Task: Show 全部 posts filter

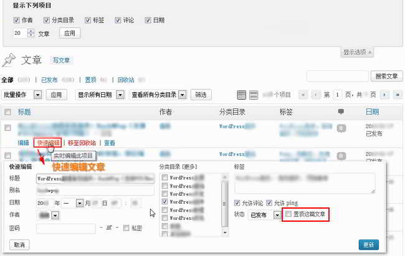Action: [x=7, y=80]
